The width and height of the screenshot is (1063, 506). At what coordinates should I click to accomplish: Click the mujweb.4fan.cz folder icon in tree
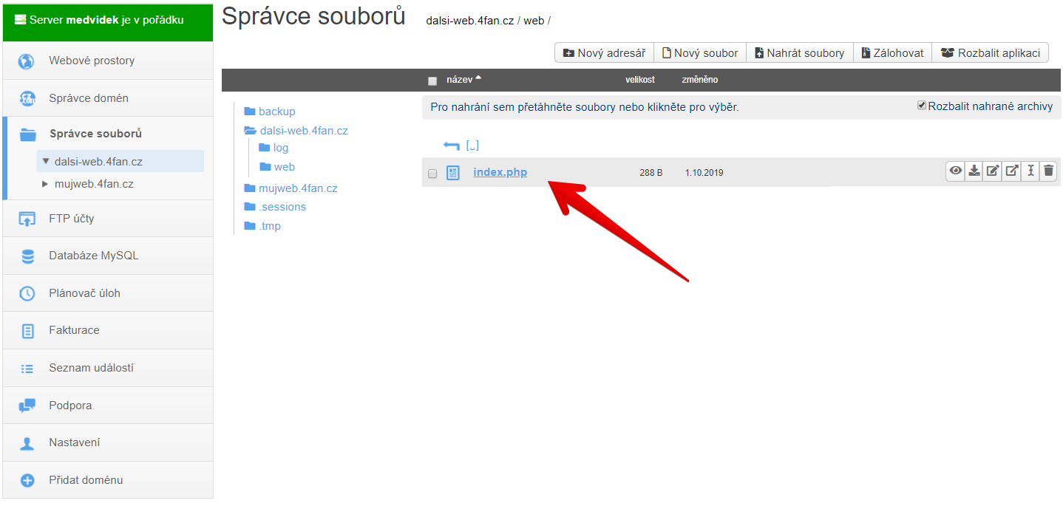click(x=250, y=188)
